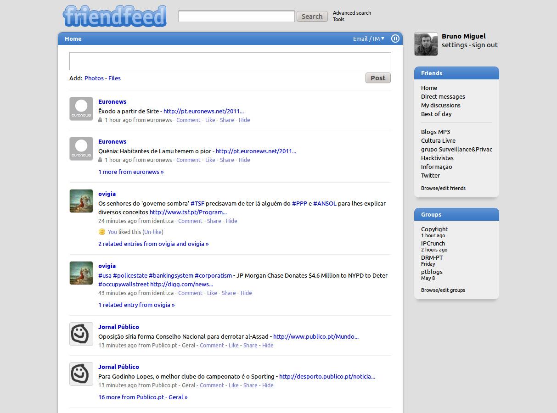Click the #occupywallstreet hashtag

[x=124, y=284]
